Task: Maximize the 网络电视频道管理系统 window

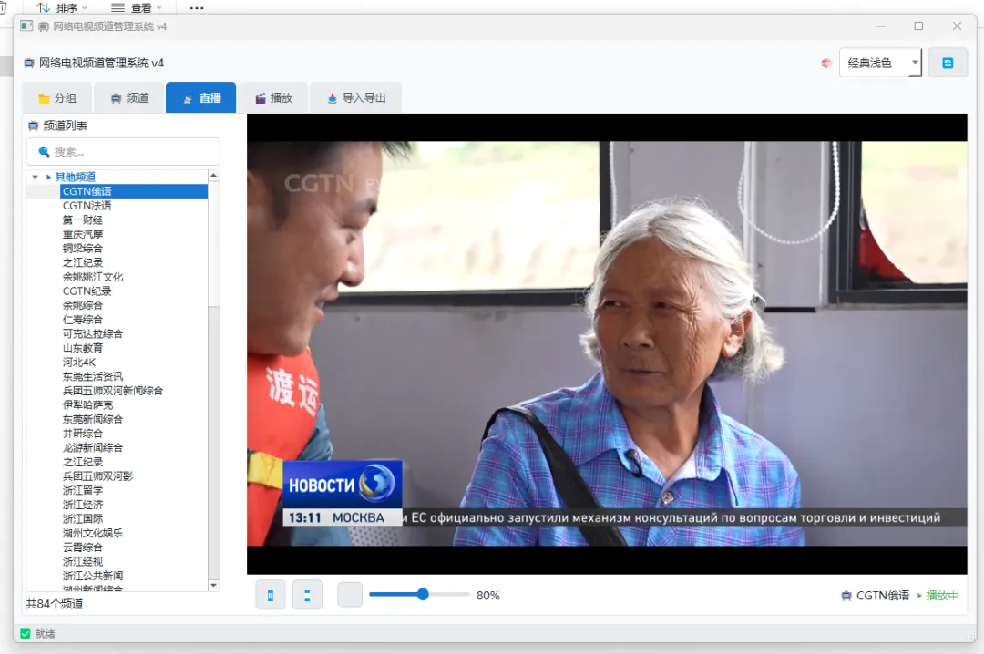Action: pyautogui.click(x=918, y=26)
